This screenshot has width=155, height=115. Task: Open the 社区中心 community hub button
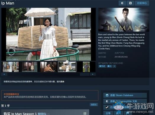pos(142,3)
